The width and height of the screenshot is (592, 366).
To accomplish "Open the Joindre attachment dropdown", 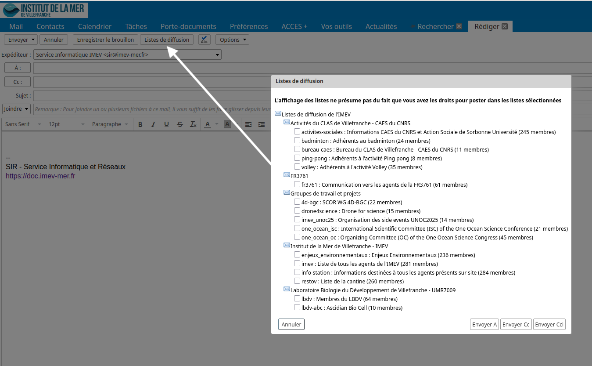I will [x=16, y=109].
